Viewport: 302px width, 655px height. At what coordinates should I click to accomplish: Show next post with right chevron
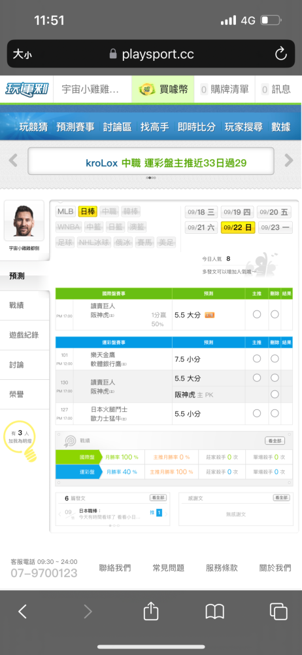[x=166, y=514]
